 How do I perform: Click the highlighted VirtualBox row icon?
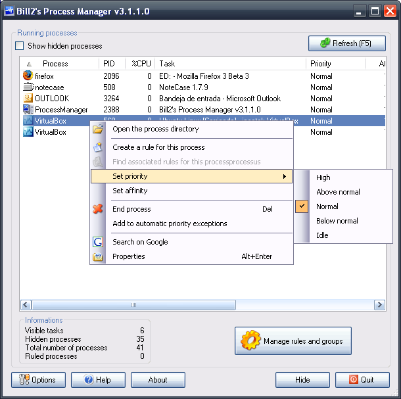coord(28,120)
